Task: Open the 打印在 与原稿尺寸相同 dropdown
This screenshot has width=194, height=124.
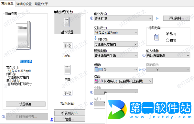Action: [116, 44]
